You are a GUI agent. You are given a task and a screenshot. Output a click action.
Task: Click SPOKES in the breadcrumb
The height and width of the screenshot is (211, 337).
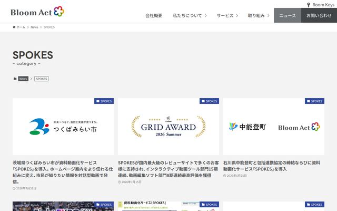[49, 27]
